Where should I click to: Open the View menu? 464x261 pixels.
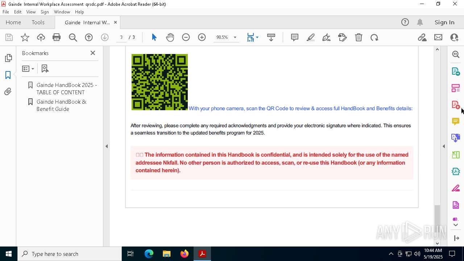[x=31, y=12]
